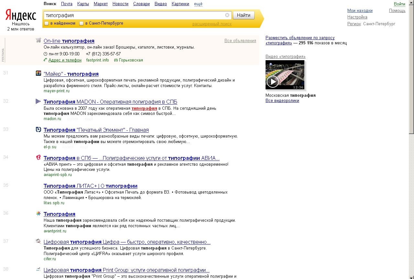Expand the "ещё" services menu
This screenshot has height=279, width=414.
point(198,4)
